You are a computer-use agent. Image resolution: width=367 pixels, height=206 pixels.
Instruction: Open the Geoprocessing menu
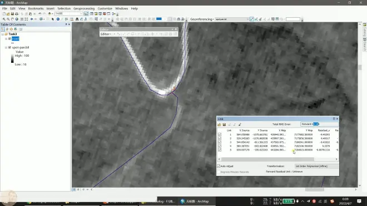click(84, 8)
